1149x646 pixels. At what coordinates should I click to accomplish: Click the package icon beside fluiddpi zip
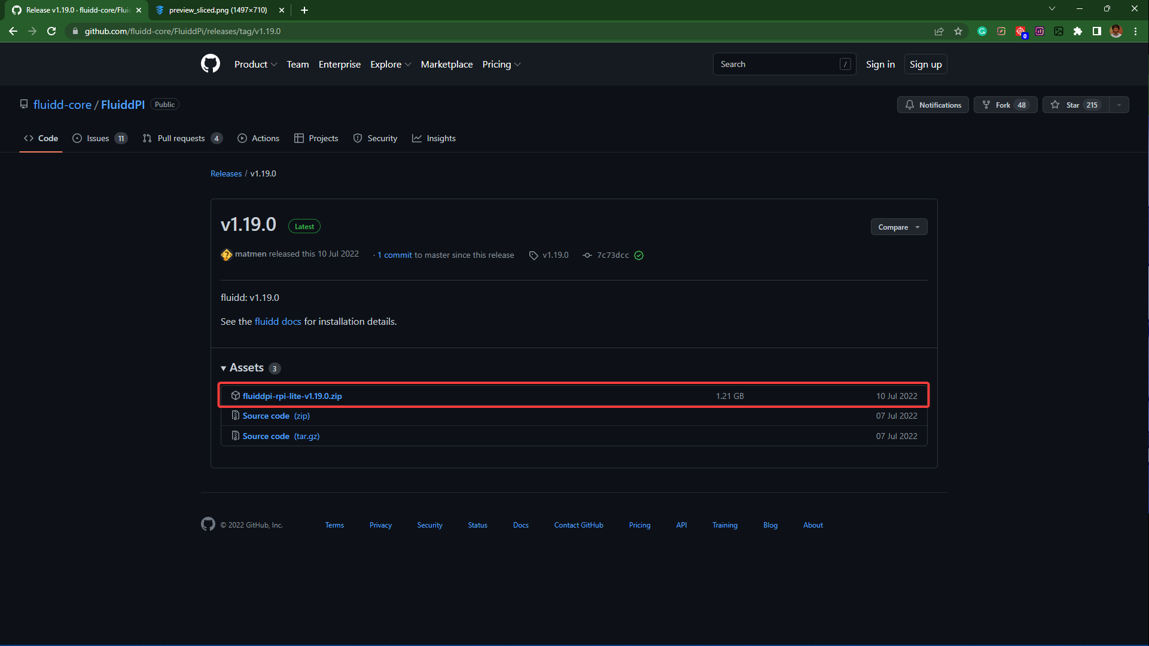click(x=236, y=396)
